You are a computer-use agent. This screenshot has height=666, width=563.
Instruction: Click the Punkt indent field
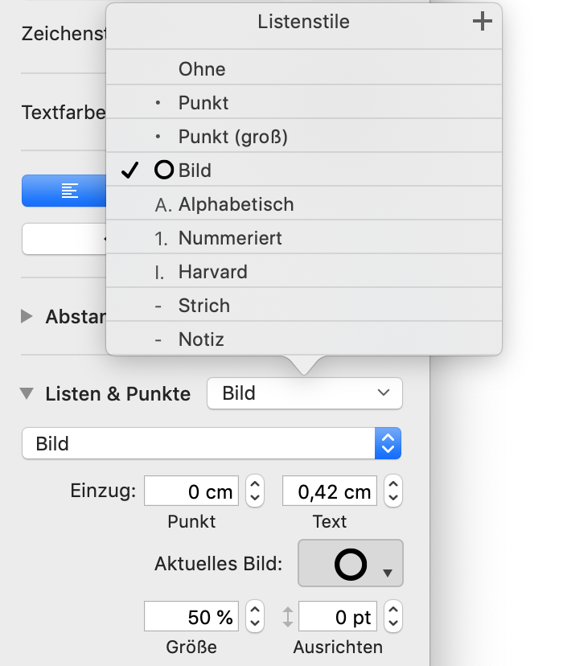[191, 491]
